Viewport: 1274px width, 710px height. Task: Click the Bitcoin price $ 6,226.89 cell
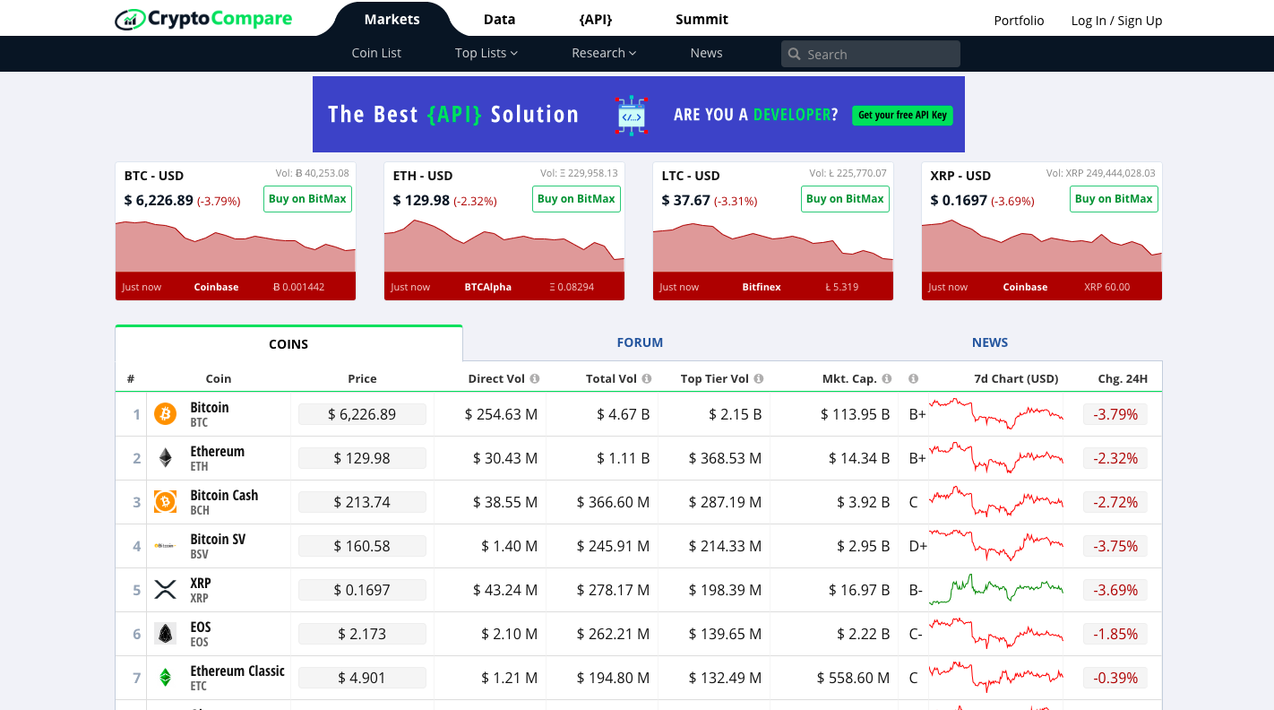(362, 414)
